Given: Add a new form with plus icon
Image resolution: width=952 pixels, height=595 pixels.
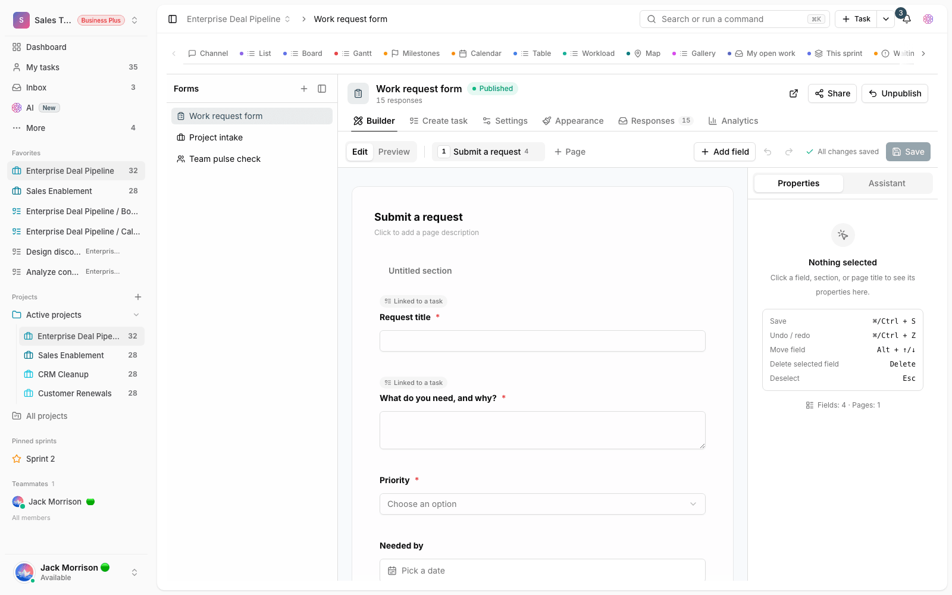Looking at the screenshot, I should [304, 89].
